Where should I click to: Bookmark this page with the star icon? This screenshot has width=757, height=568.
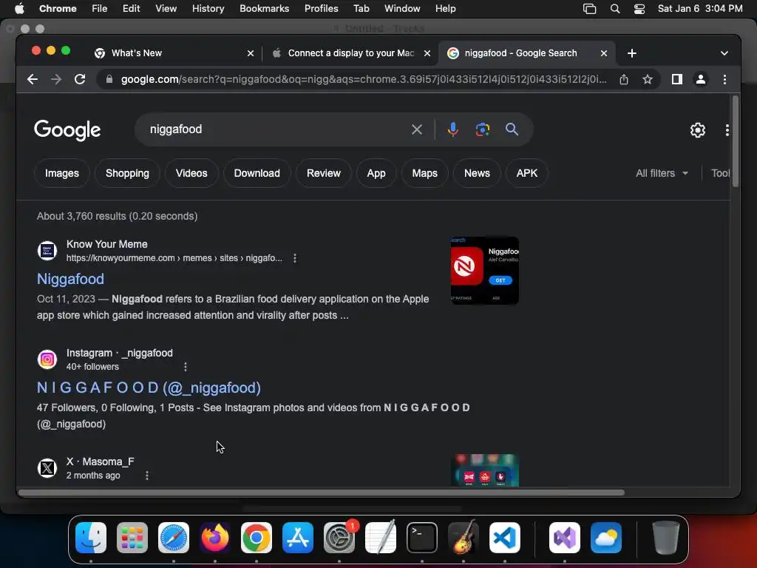click(648, 79)
